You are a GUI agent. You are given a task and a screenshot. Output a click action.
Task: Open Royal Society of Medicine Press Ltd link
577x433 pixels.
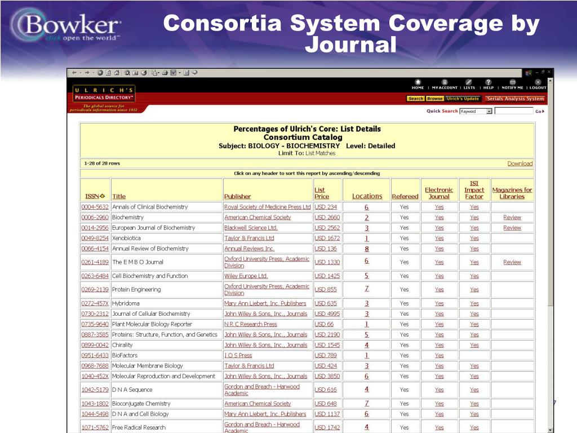coord(268,207)
